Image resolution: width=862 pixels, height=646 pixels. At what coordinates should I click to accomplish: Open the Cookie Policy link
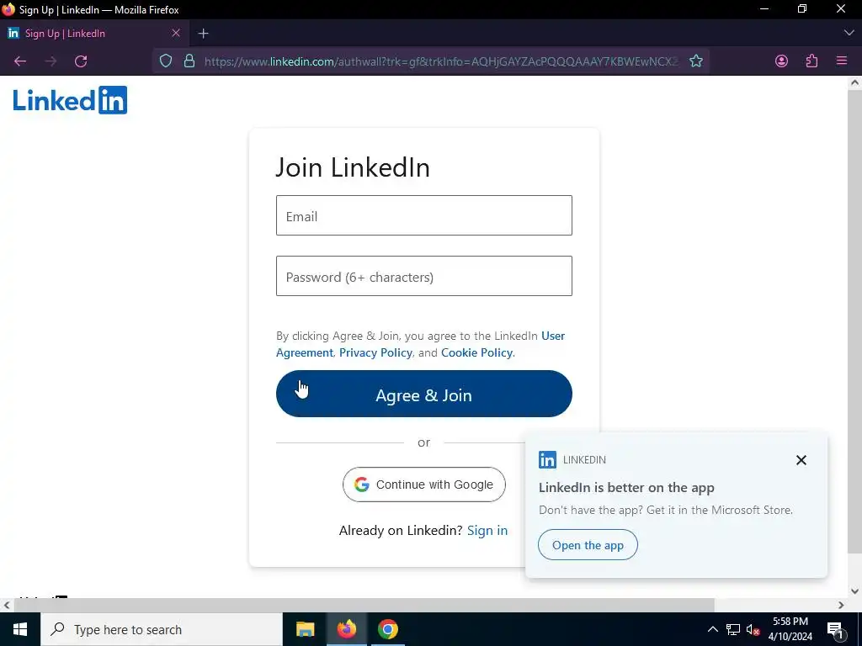(476, 352)
